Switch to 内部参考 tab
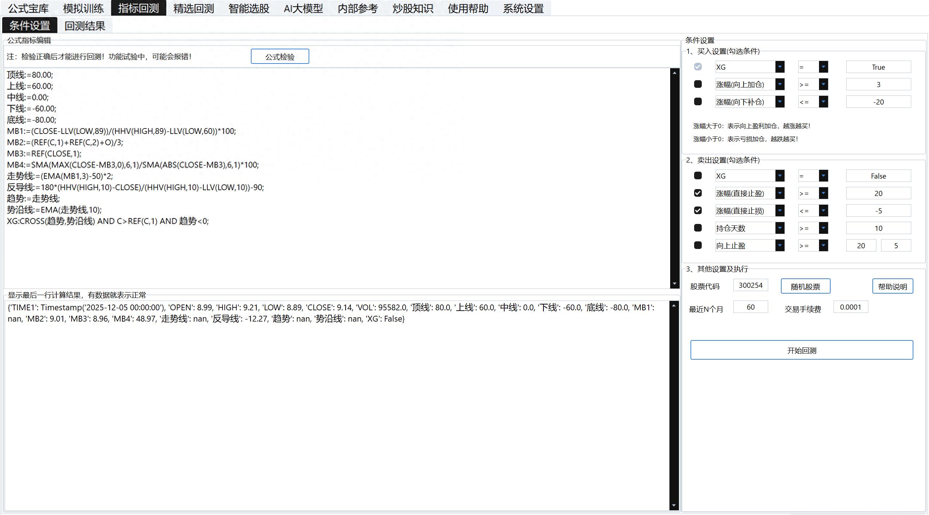 [358, 8]
